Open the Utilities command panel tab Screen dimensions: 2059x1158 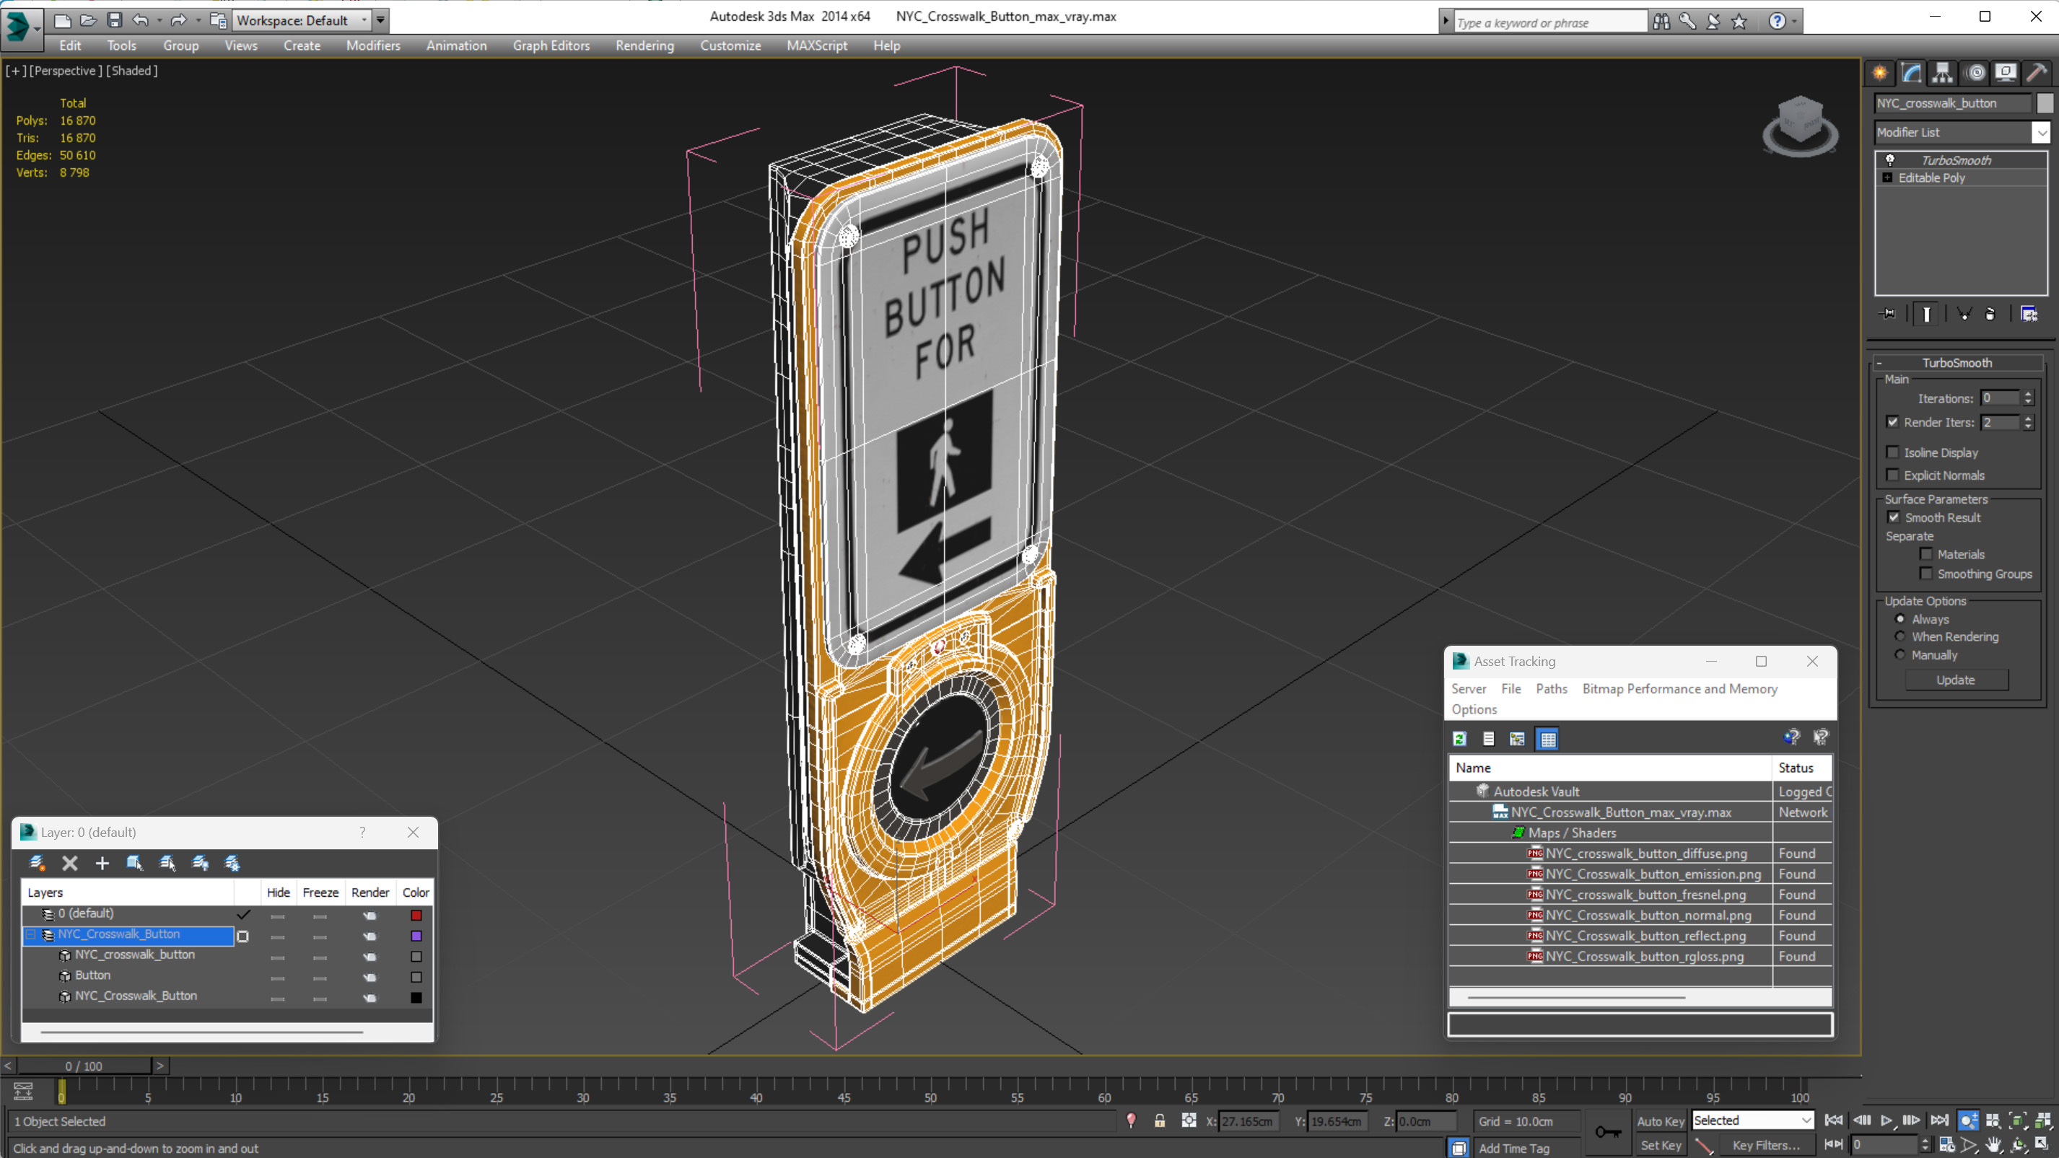tap(2037, 73)
